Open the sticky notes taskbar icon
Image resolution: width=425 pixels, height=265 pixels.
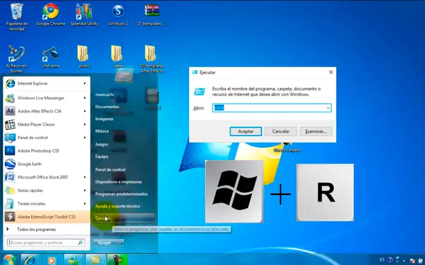(x=95, y=260)
